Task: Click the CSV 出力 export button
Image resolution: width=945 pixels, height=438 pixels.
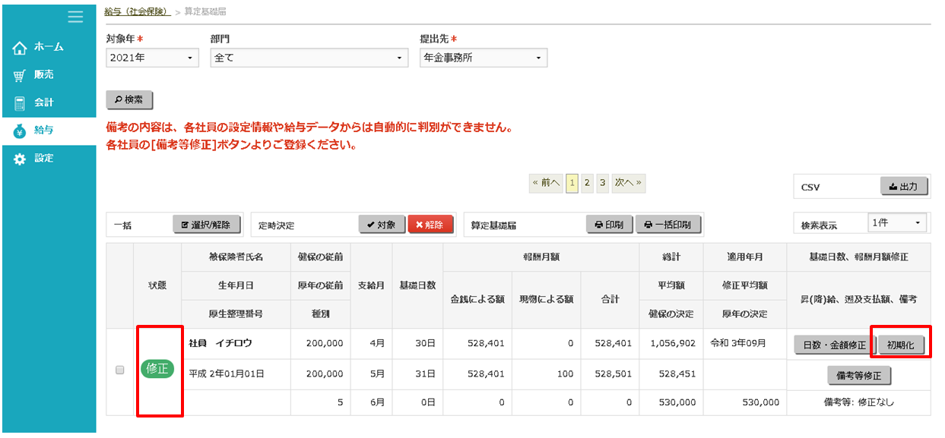Action: [904, 187]
